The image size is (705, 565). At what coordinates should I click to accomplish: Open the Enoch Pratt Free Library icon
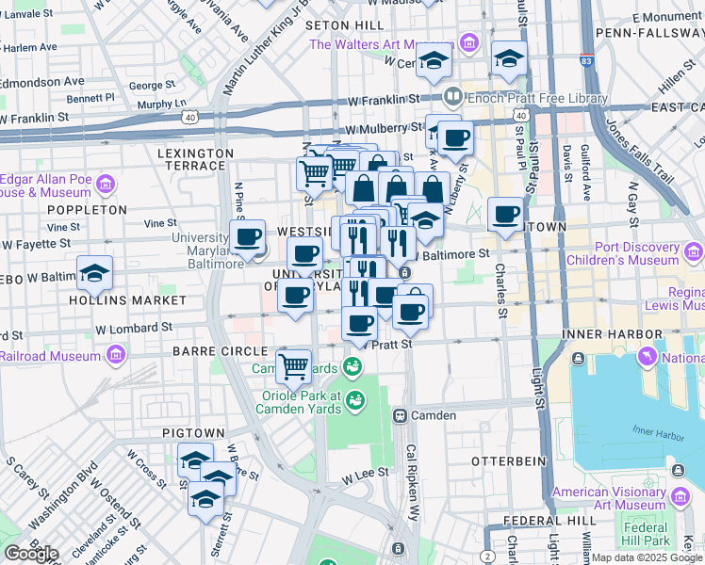453,97
